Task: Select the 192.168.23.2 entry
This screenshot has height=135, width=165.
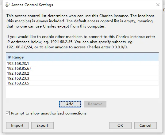Action: (82, 73)
